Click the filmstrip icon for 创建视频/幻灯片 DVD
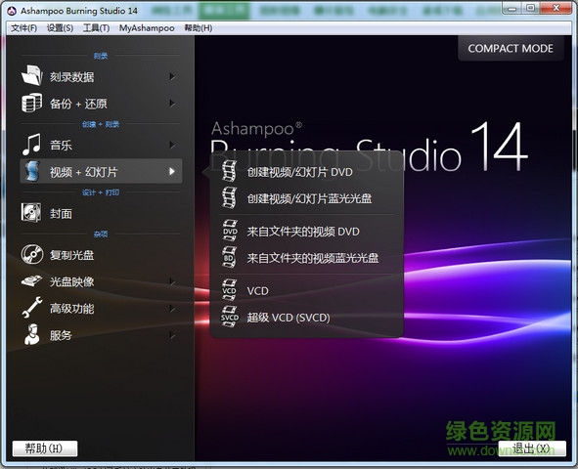 pyautogui.click(x=230, y=171)
